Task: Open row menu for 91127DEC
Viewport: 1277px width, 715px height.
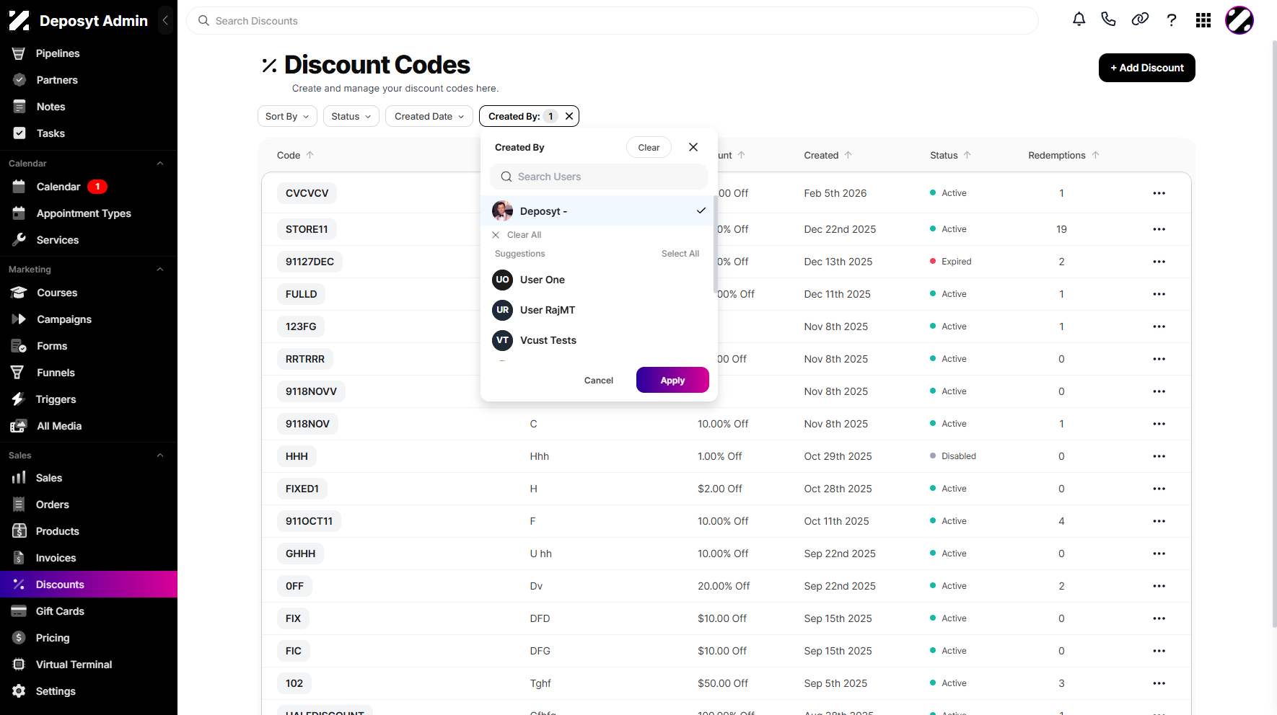Action: [1159, 262]
